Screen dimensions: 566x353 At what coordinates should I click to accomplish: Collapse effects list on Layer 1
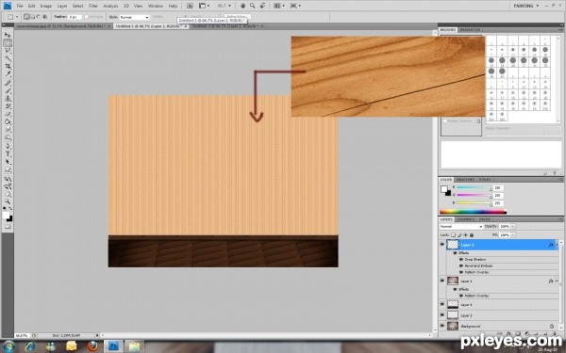557,281
